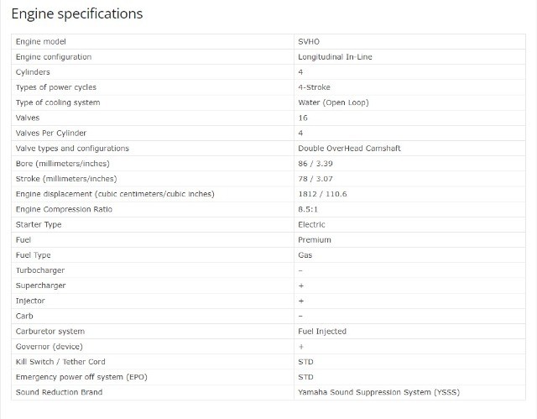Select the Starter Type Electric value
This screenshot has height=419, width=537.
tap(311, 225)
